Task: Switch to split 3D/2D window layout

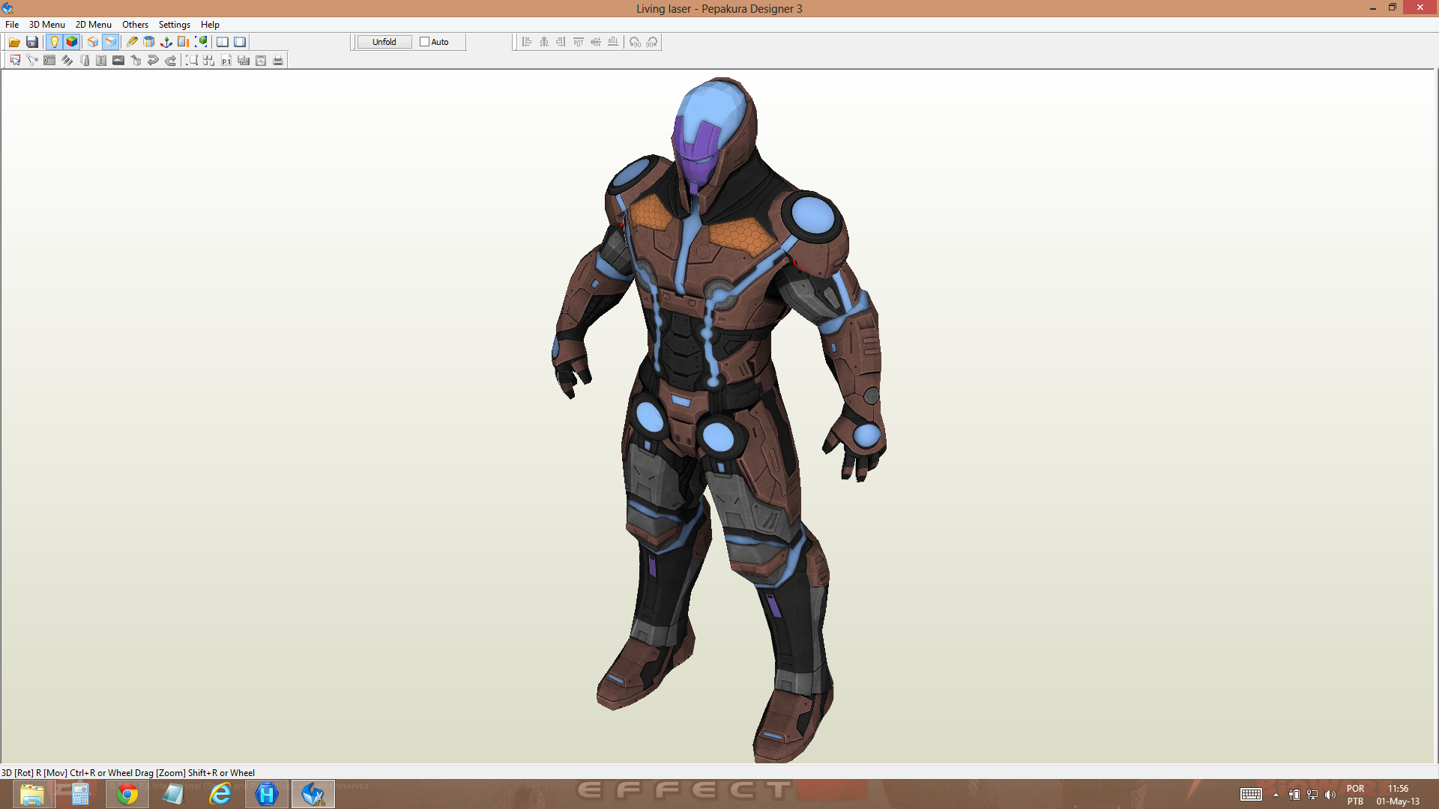Action: coord(223,42)
